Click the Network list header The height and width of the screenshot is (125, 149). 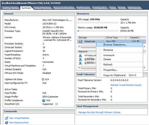(x=87, y=52)
